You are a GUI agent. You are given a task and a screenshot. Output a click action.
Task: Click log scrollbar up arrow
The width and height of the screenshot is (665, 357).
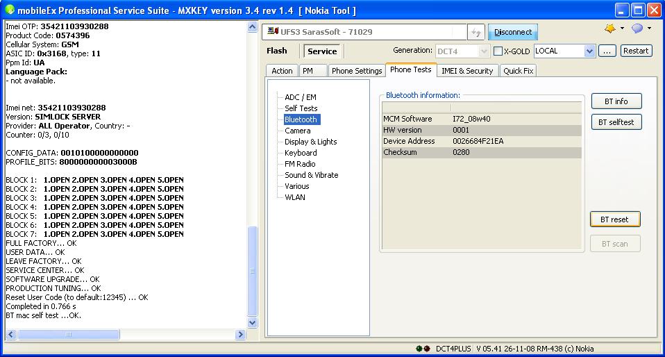coord(253,27)
